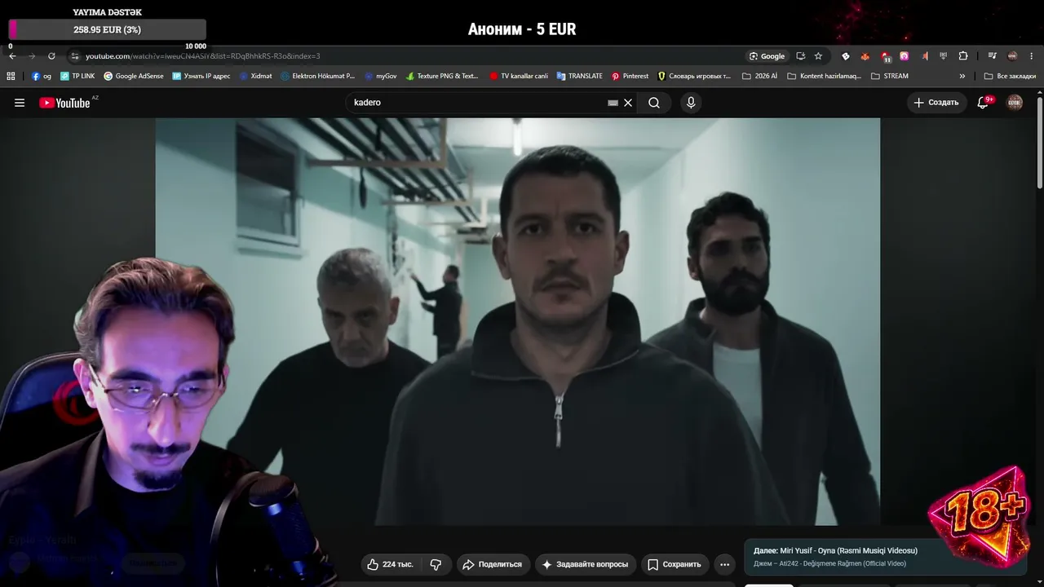Click the Задавайте вопросы button
Viewport: 1044px width, 587px height.
[586, 564]
